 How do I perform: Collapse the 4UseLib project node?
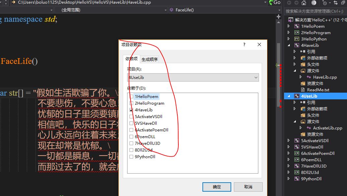point(289,96)
